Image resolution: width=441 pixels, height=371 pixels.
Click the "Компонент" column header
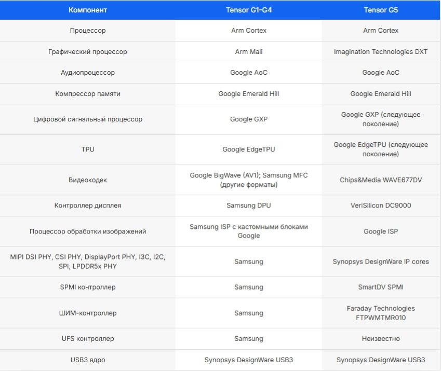pos(88,10)
